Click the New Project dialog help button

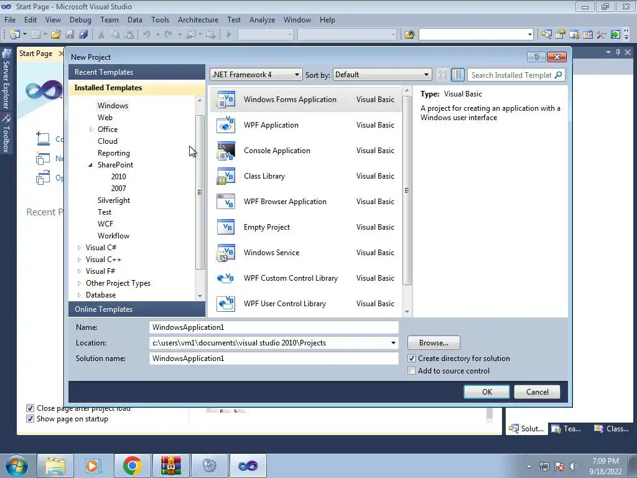[536, 57]
